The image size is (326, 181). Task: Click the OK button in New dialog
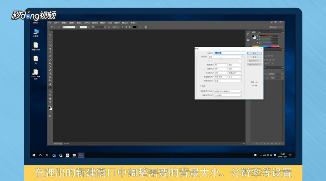pos(254,53)
